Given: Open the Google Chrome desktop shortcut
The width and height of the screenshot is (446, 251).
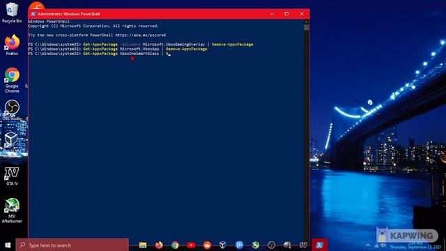Looking at the screenshot, I should pos(12,80).
